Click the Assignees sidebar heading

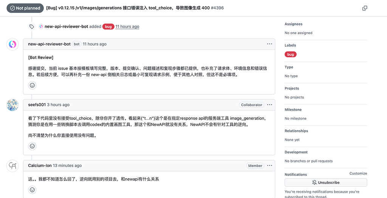(293, 24)
